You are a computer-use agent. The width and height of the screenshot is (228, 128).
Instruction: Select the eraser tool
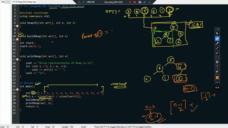[217, 71]
